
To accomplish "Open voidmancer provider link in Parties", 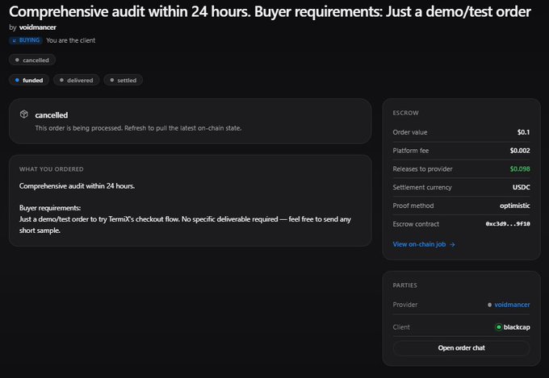I will [512, 305].
